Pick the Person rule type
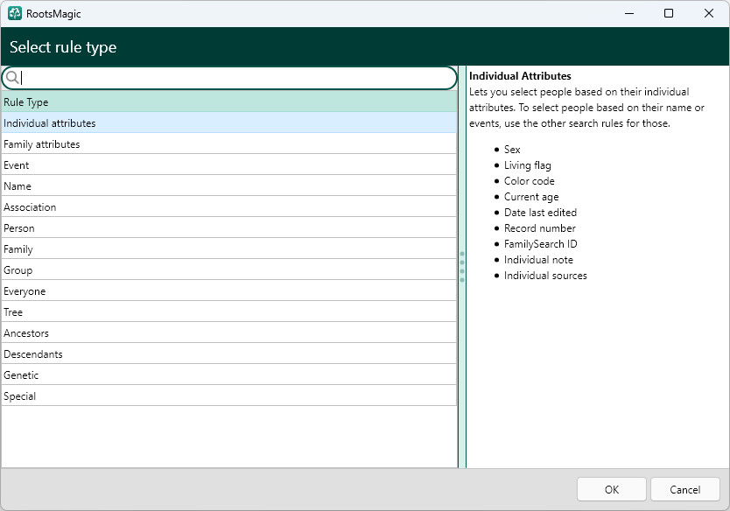 (x=229, y=227)
